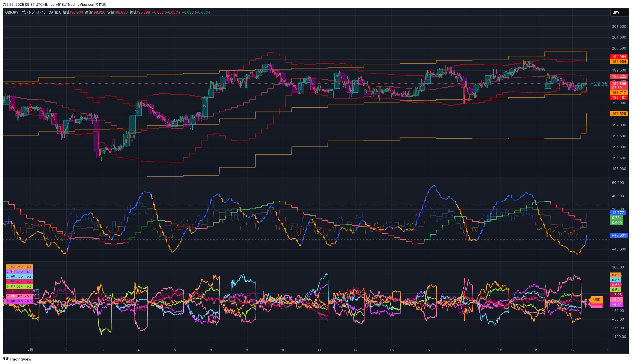Click the UK flag beside GBP
The width and height of the screenshot is (632, 364).
[x=13, y=286]
